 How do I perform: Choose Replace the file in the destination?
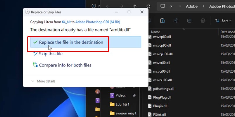71,42
